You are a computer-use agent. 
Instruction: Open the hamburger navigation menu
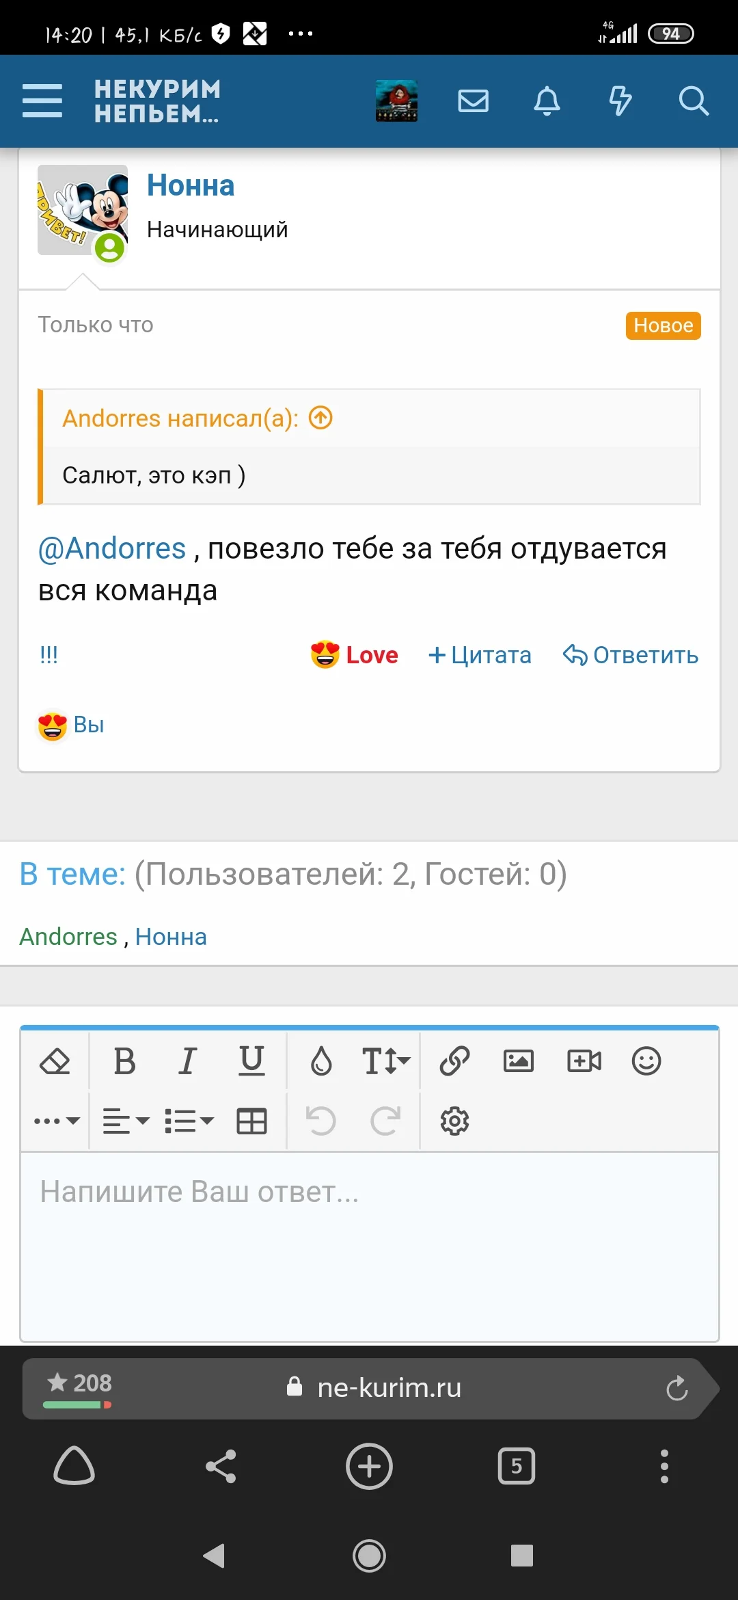(42, 101)
